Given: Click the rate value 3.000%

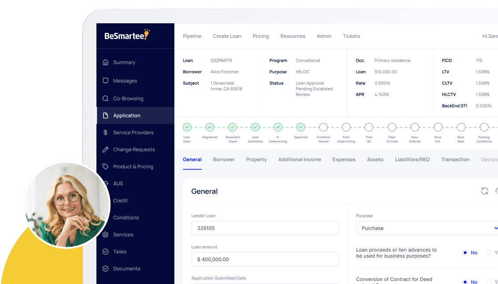Looking at the screenshot, I should [x=382, y=83].
